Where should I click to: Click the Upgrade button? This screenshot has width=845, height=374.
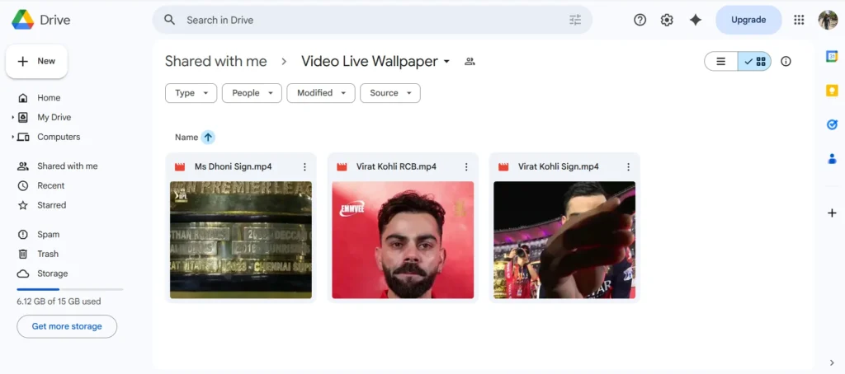748,20
